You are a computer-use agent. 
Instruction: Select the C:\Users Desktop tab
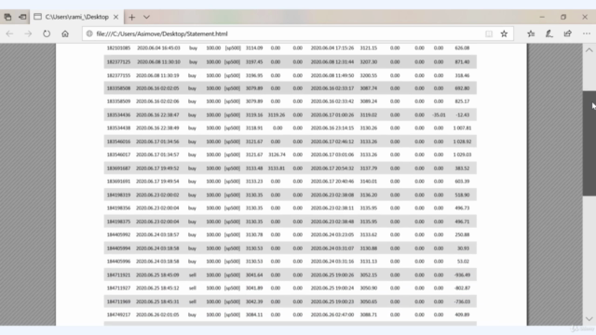pos(76,17)
